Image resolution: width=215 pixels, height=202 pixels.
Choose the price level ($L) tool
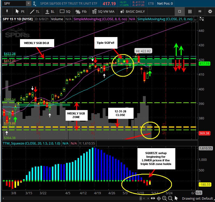point(50,12)
